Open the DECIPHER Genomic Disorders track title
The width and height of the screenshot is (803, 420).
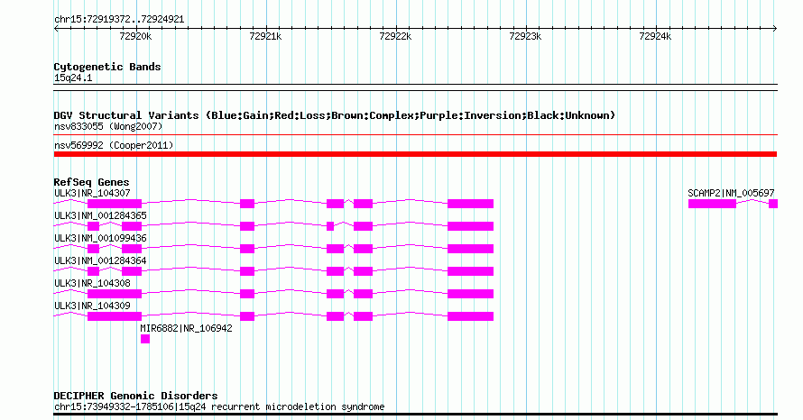point(135,396)
